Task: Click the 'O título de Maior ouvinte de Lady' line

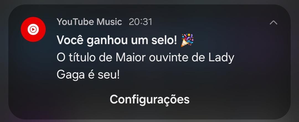Action: coord(145,58)
